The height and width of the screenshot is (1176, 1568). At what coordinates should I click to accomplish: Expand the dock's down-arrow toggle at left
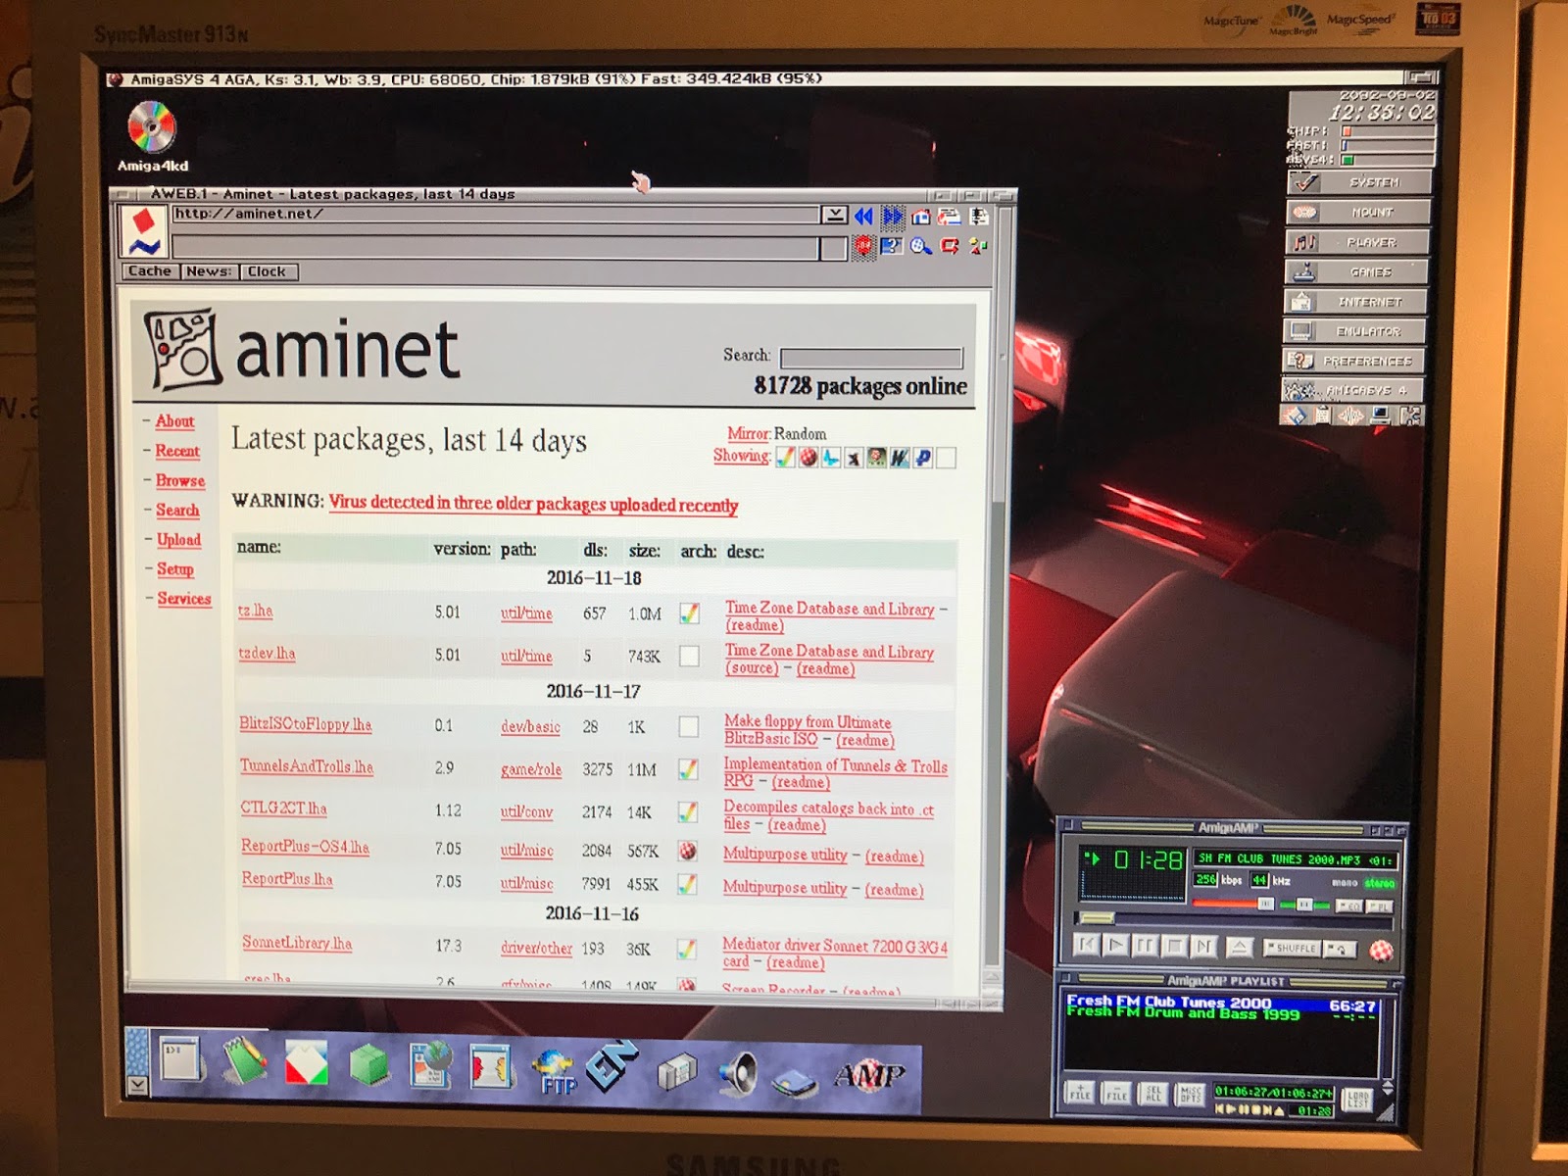(x=138, y=1085)
